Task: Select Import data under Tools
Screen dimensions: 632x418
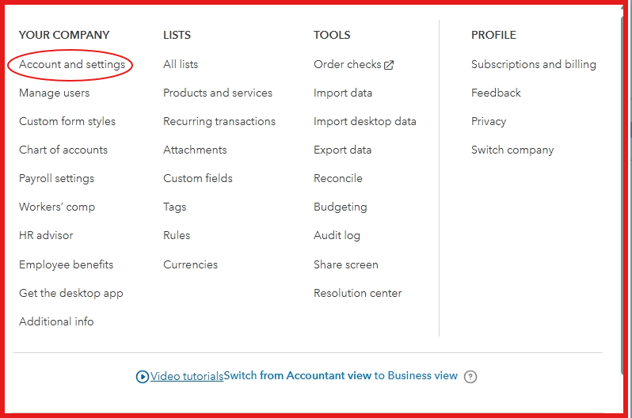Action: pyautogui.click(x=343, y=93)
